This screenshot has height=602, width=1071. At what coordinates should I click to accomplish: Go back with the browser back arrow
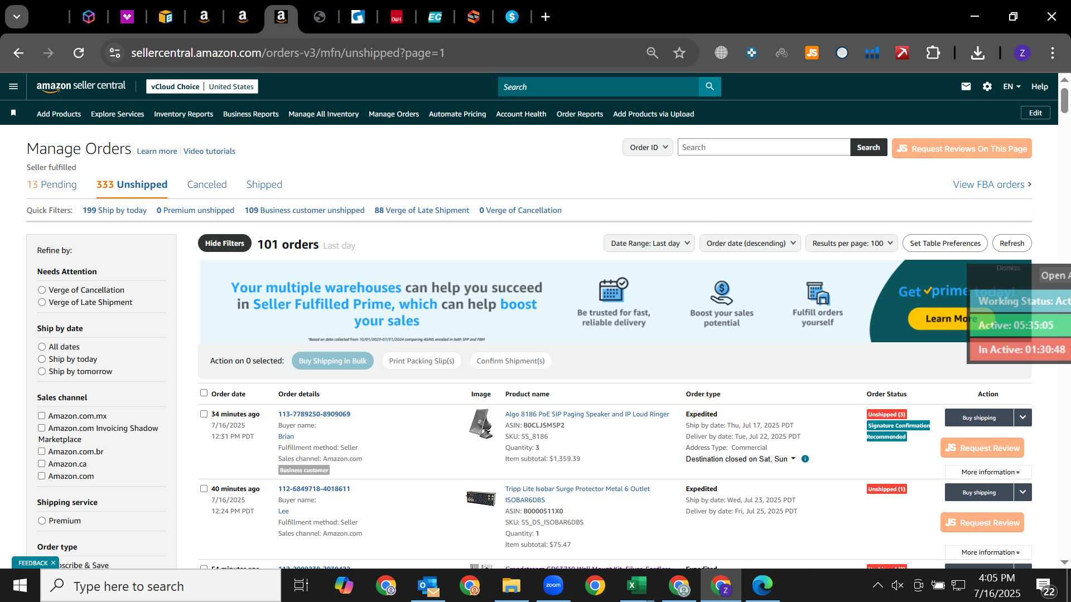click(x=18, y=53)
